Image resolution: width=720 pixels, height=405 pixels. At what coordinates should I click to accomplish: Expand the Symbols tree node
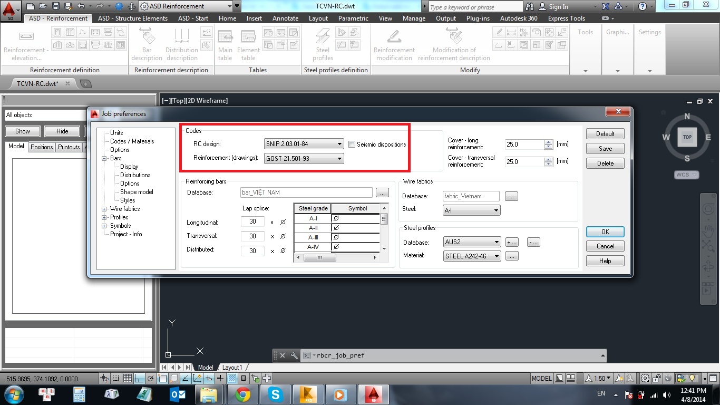click(x=104, y=226)
